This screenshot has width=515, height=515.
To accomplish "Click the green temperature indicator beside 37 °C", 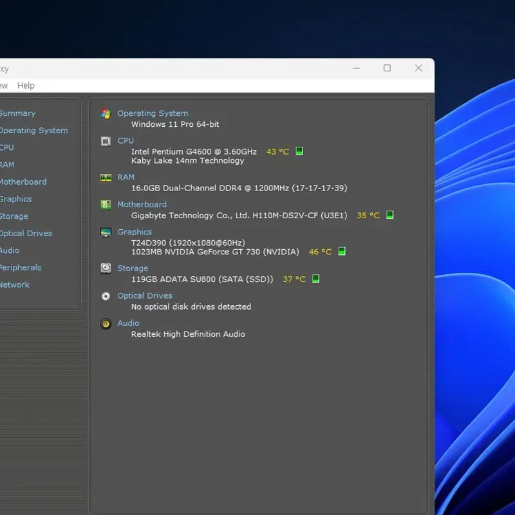I will coord(315,279).
